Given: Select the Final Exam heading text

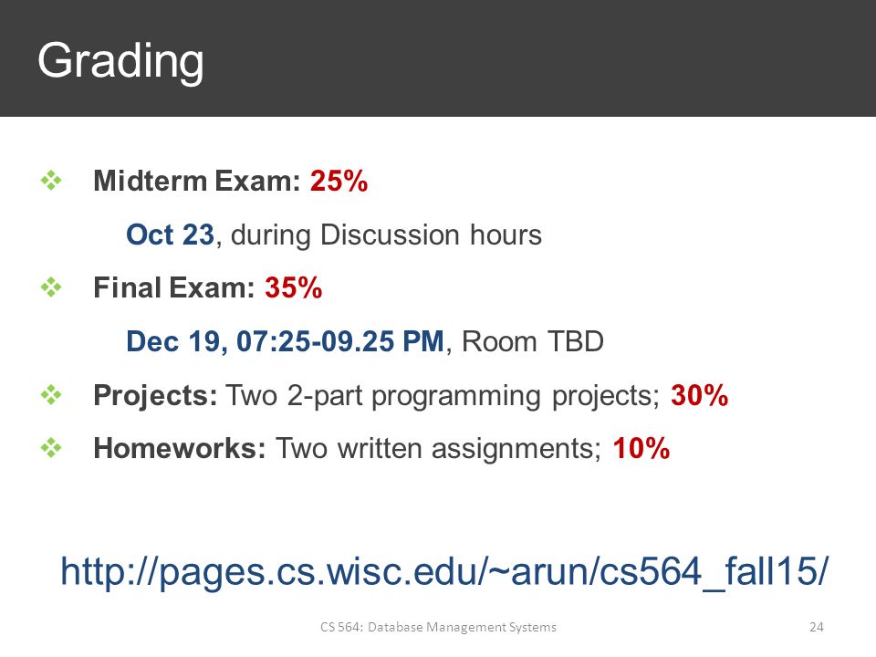Looking at the screenshot, I should pyautogui.click(x=174, y=288).
